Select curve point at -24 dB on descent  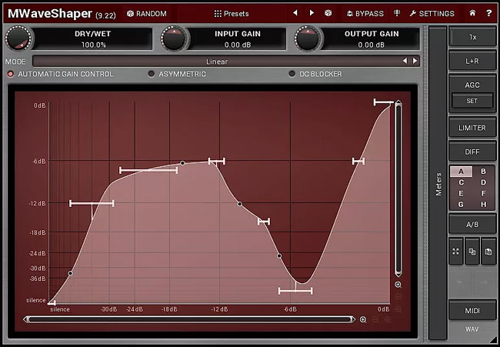pyautogui.click(x=279, y=255)
